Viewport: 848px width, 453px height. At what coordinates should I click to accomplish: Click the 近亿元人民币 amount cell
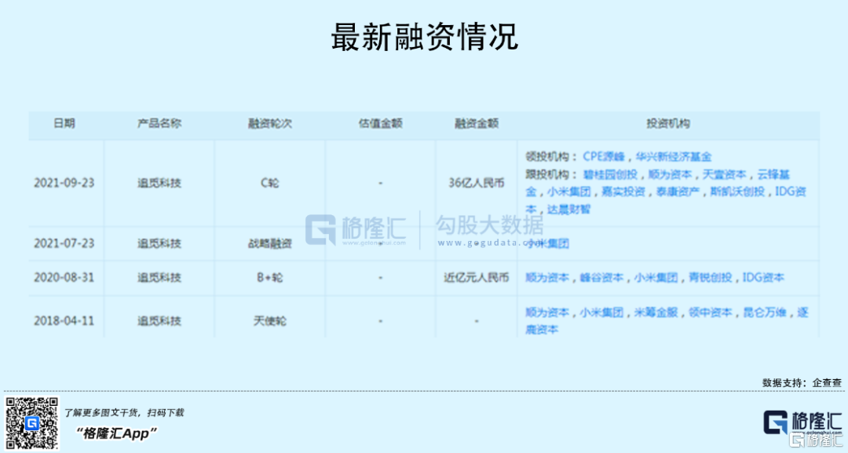(x=476, y=278)
